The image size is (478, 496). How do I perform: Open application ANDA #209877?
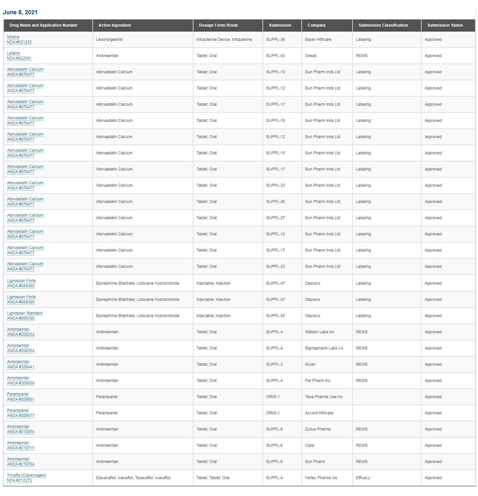(x=21, y=416)
